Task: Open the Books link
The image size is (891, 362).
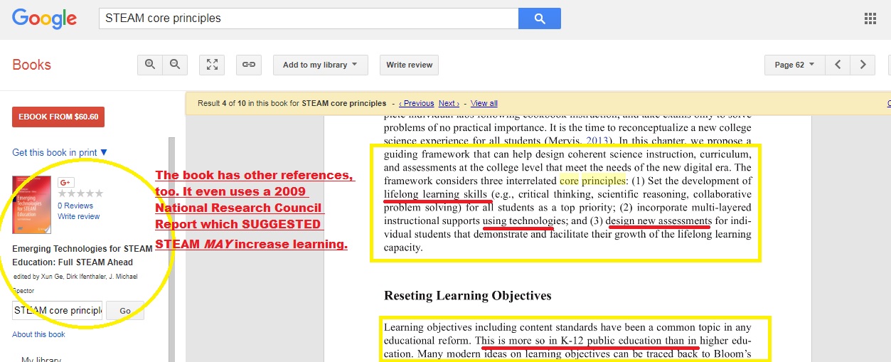Action: [x=32, y=65]
